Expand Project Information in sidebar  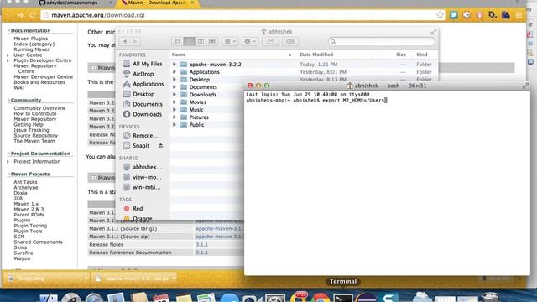(8, 162)
